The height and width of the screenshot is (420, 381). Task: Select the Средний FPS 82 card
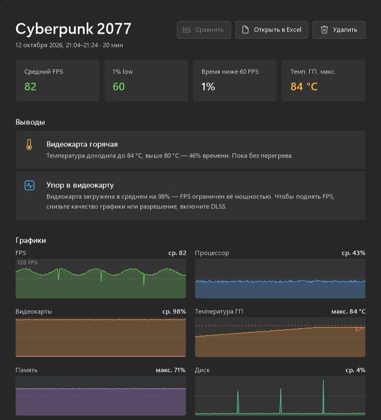tap(57, 81)
